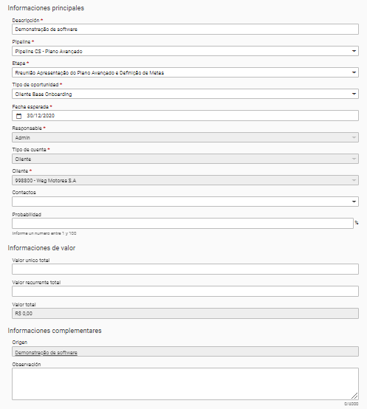Screen dimensions: 367x409
Task: Expand the Etapa dropdown arrow
Action: (354, 72)
